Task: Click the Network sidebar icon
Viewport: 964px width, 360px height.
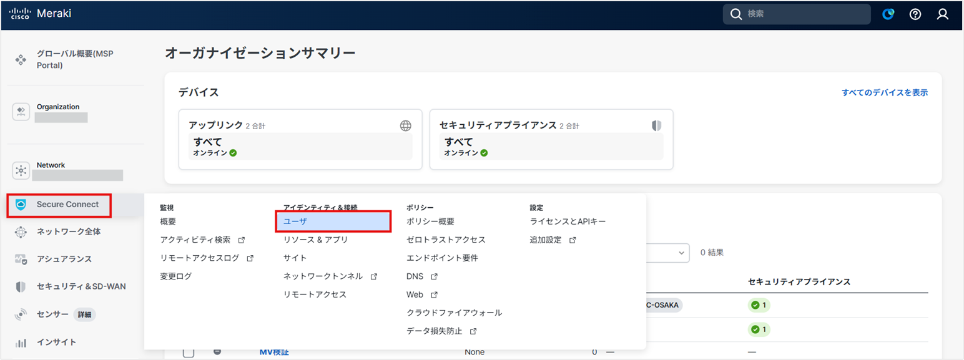Action: pyautogui.click(x=21, y=170)
